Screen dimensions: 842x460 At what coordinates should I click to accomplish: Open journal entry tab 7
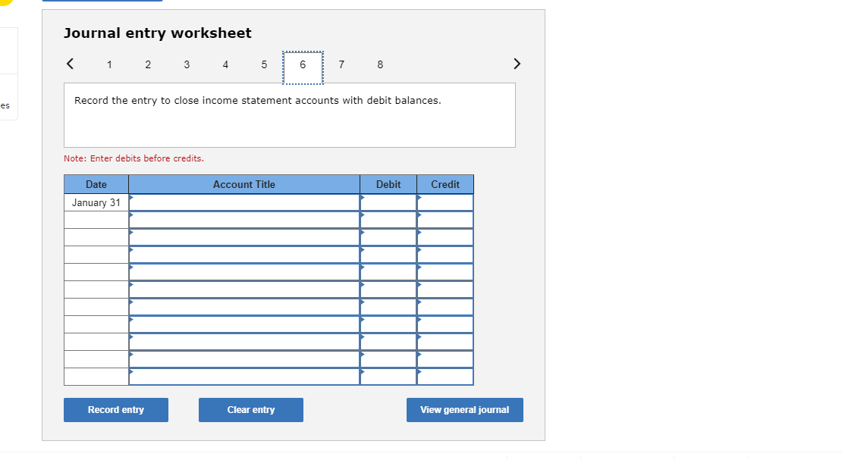click(341, 65)
